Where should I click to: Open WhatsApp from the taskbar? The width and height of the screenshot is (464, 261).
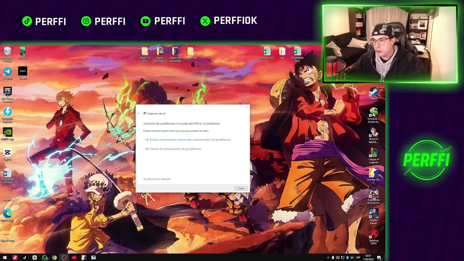point(44,257)
